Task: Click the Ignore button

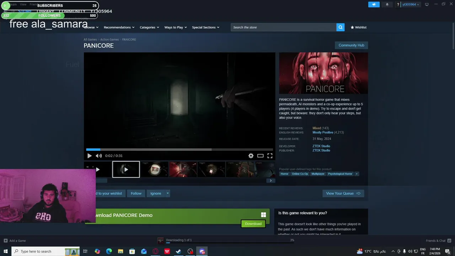Action: tap(156, 193)
